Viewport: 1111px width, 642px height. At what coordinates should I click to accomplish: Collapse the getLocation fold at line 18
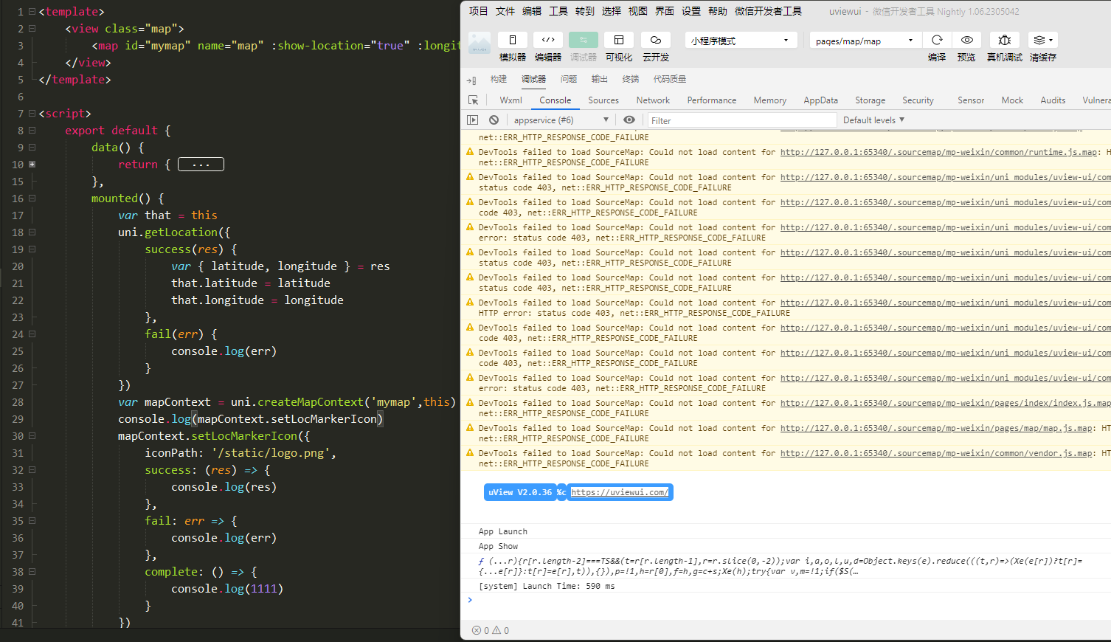coord(32,232)
